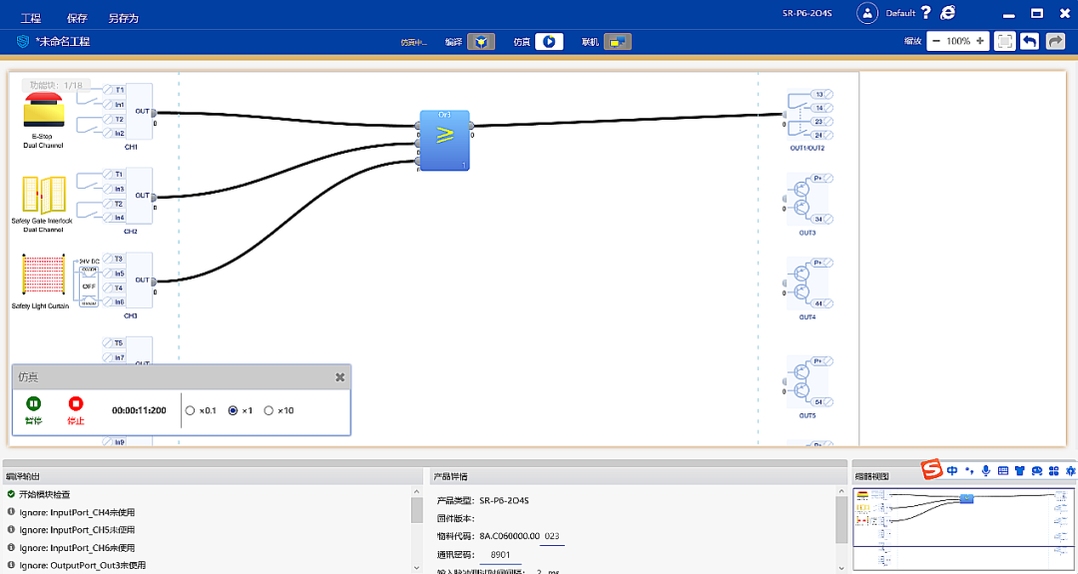This screenshot has width=1078, height=574.
Task: Click the 联机 online connection icon
Action: point(618,42)
